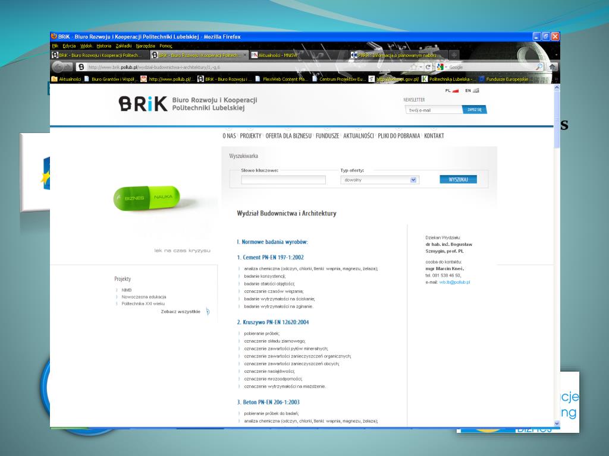Open the AKTUALNOŚCI navigation item
This screenshot has height=456, width=609.
pyautogui.click(x=359, y=136)
